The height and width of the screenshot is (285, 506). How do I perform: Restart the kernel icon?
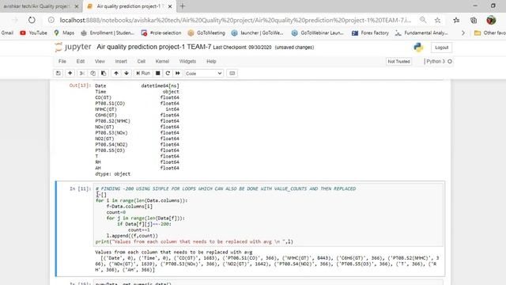[168, 74]
